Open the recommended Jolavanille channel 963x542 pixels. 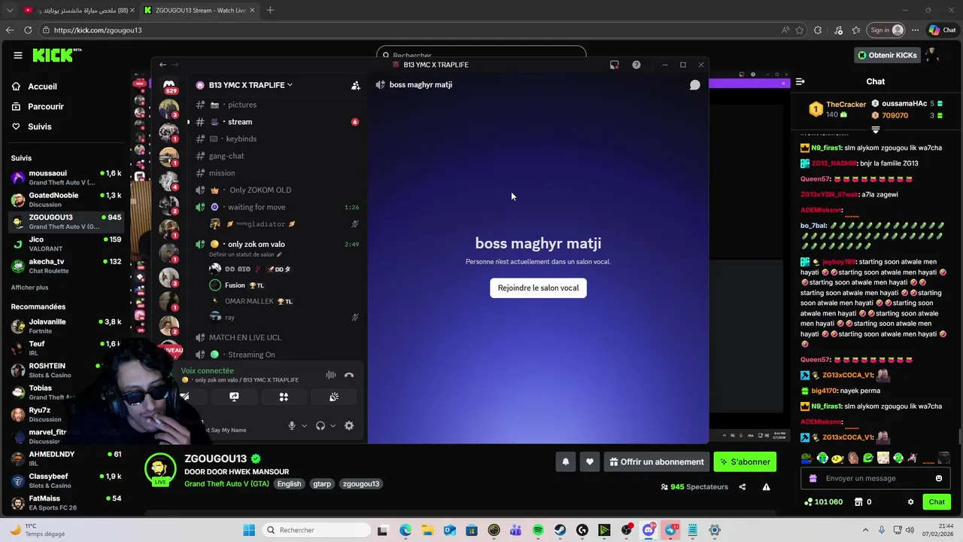(66, 326)
